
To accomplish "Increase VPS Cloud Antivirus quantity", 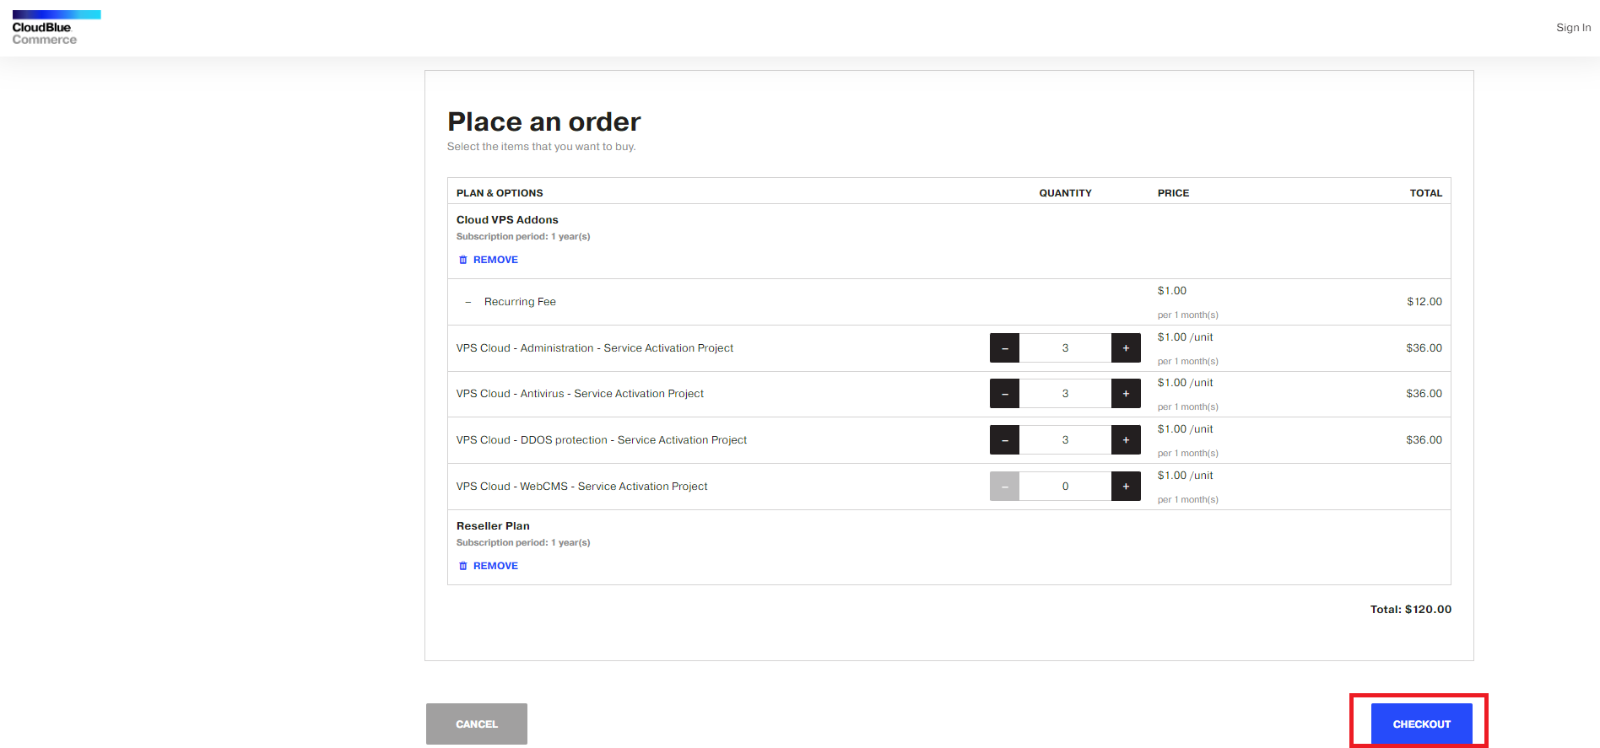I will (1126, 394).
